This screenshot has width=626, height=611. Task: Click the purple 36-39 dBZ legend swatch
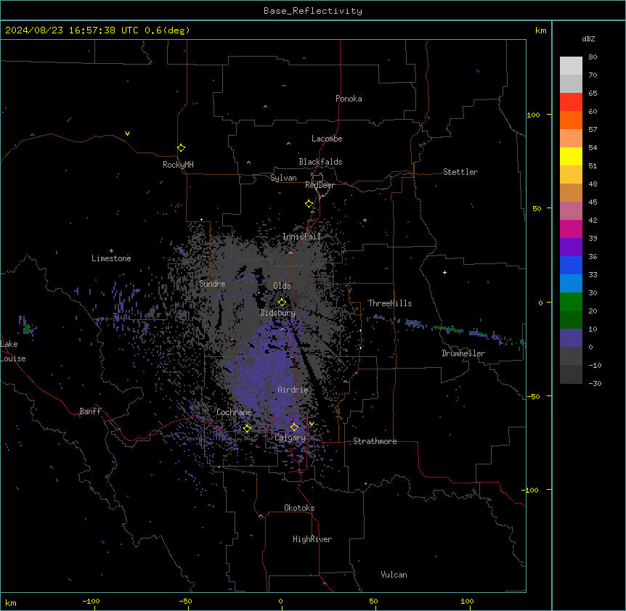click(571, 247)
